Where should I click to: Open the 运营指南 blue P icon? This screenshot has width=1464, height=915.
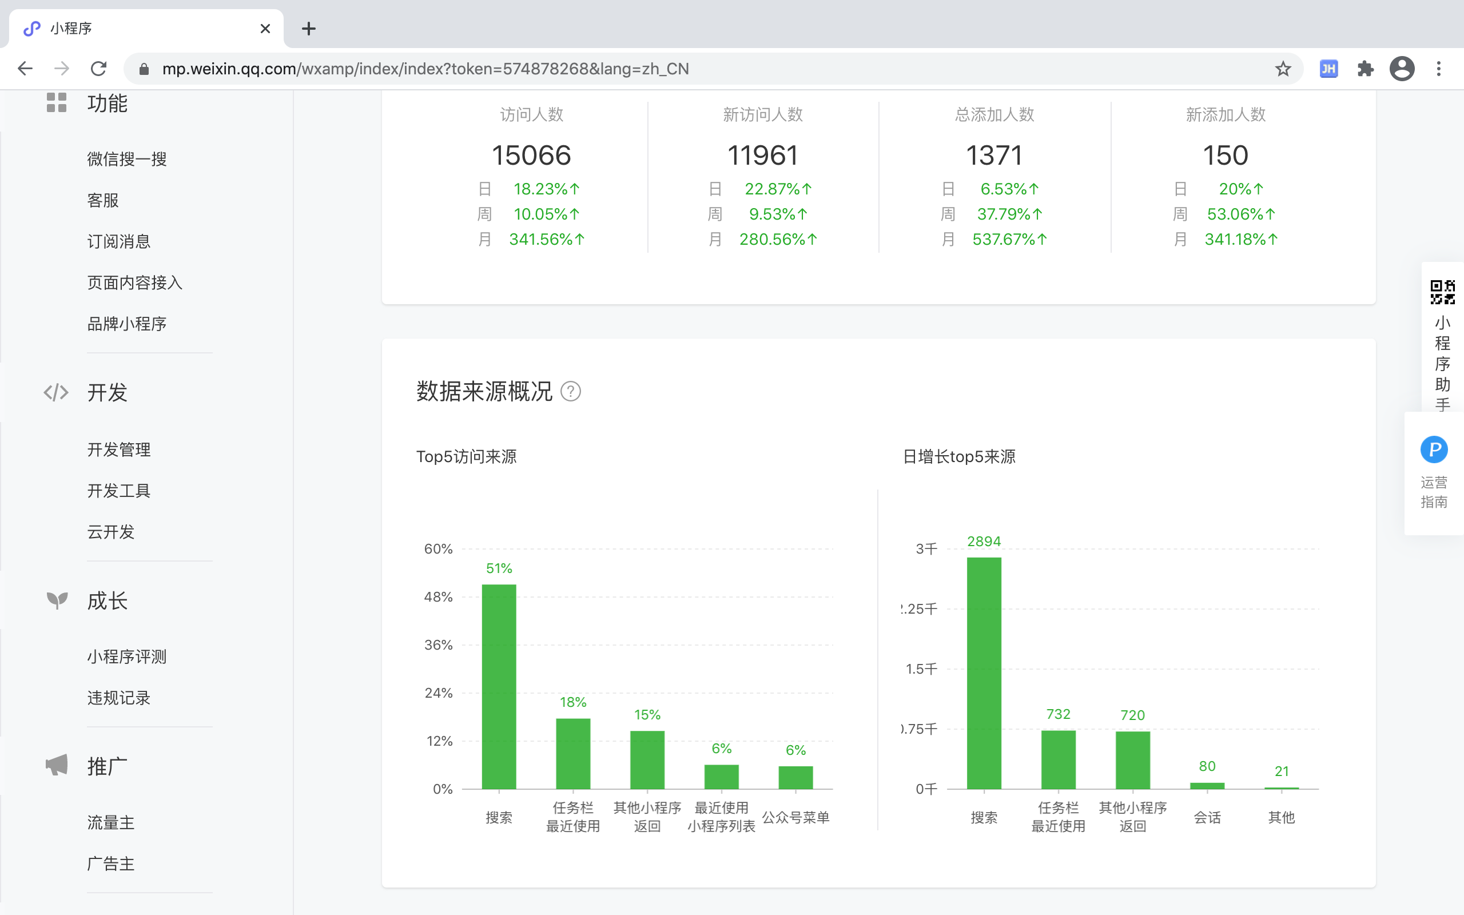[1434, 449]
